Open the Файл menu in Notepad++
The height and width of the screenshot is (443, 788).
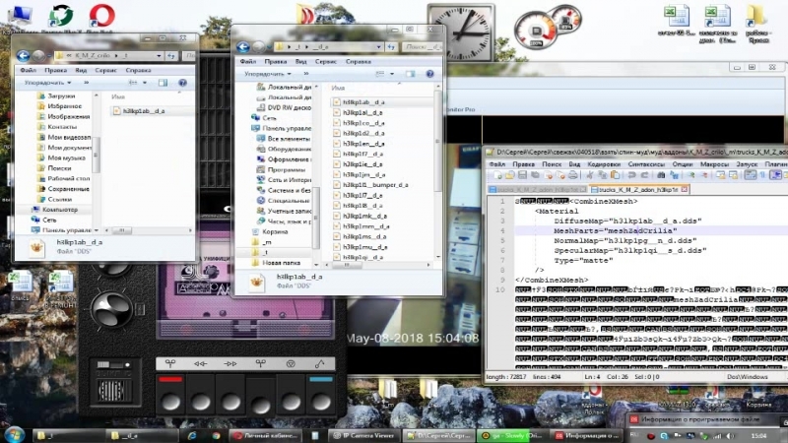point(497,164)
